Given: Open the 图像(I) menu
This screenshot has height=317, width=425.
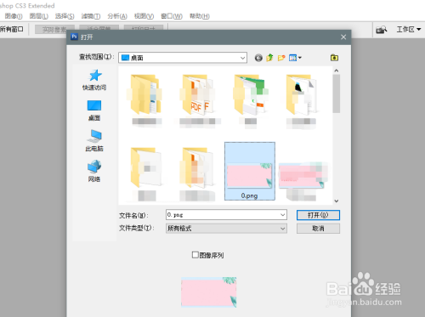Looking at the screenshot, I should tap(14, 16).
